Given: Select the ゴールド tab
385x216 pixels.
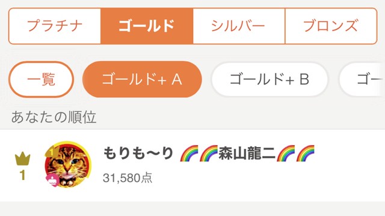Looking at the screenshot, I should pos(147,26).
